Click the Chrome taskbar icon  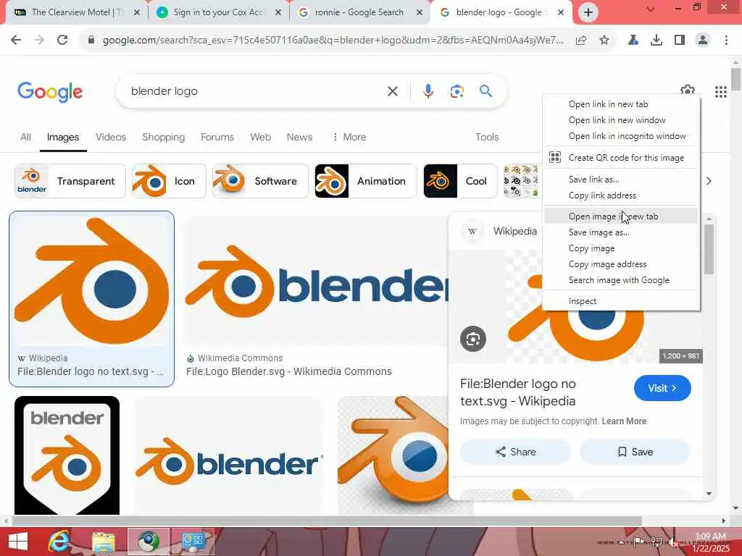tap(148, 542)
